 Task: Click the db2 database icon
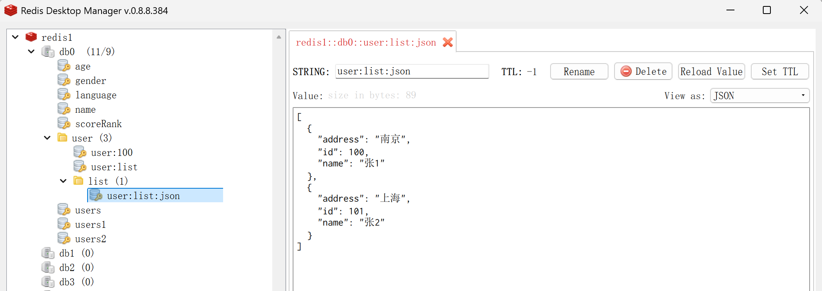pyautogui.click(x=48, y=267)
